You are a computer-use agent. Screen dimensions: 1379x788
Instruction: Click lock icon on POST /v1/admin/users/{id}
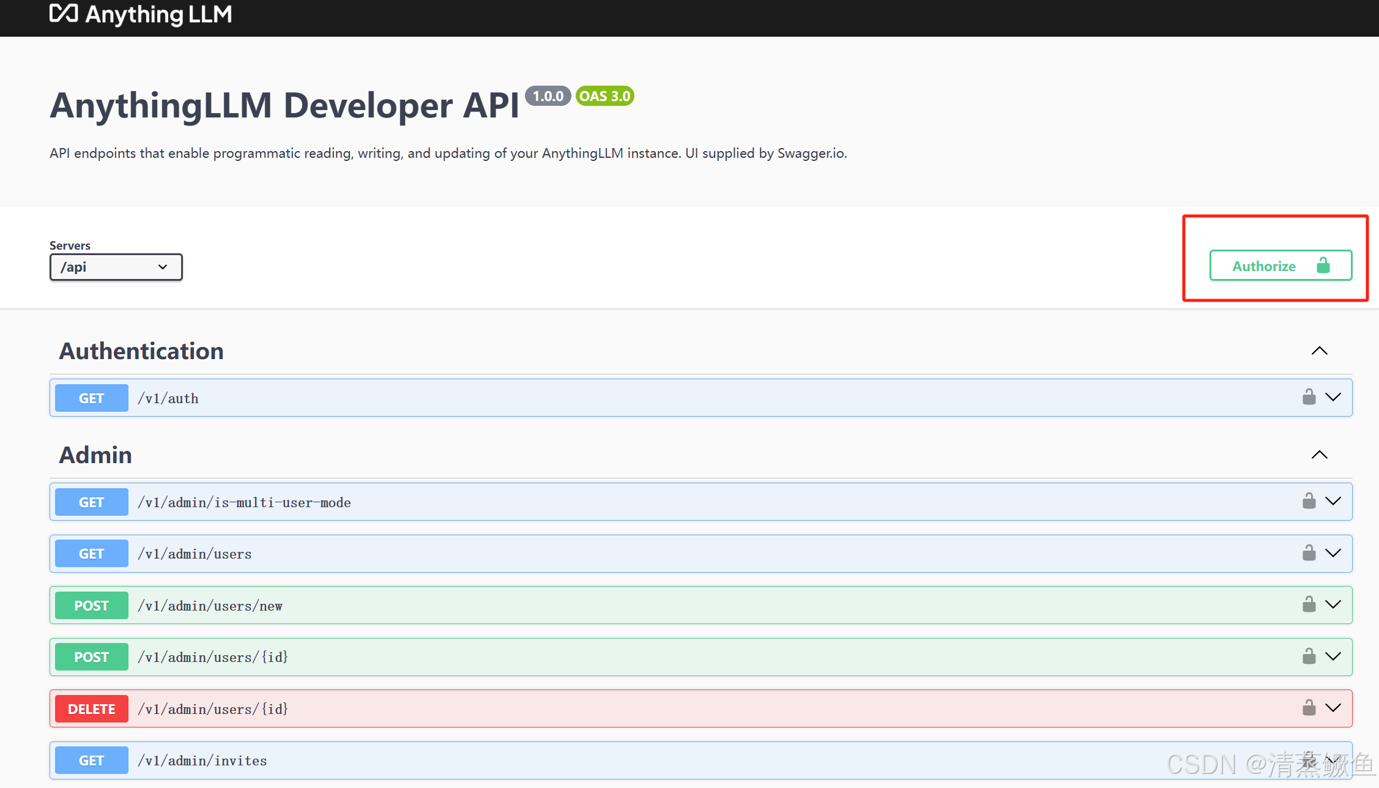(1309, 656)
